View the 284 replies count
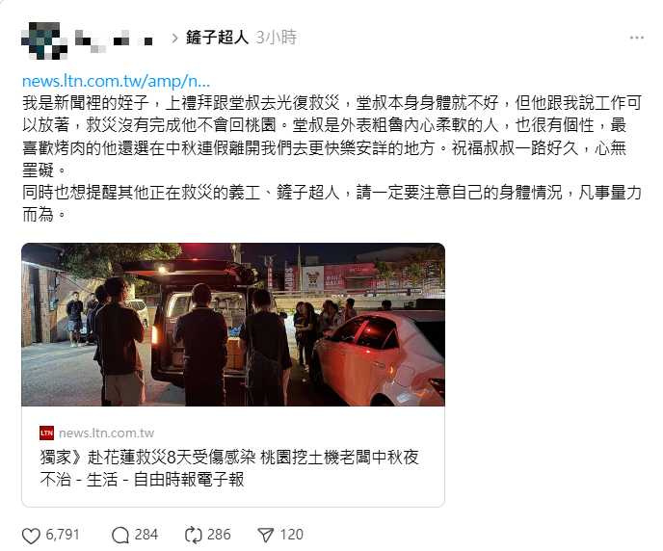The image size is (663, 551). tap(146, 535)
